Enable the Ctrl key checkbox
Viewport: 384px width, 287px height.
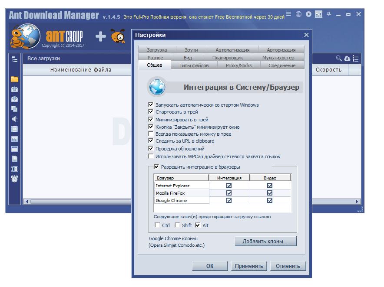(157, 225)
